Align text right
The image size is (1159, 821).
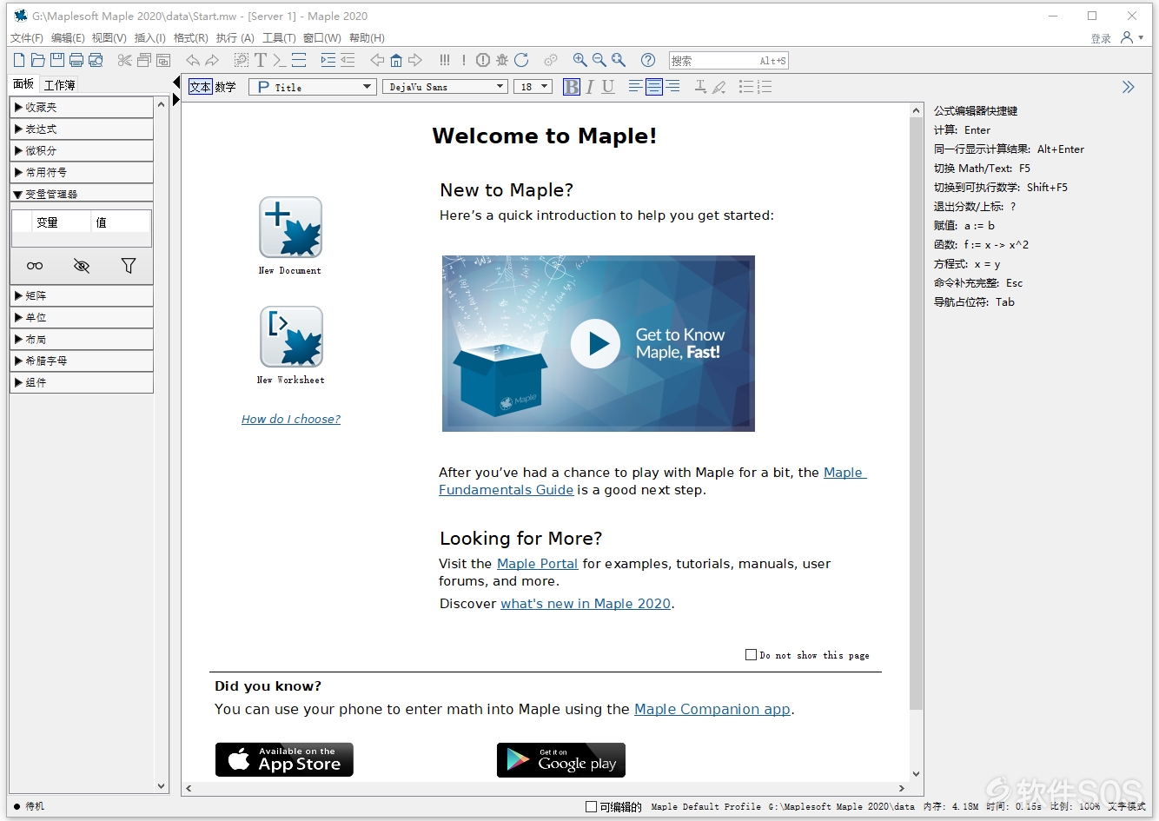672,87
